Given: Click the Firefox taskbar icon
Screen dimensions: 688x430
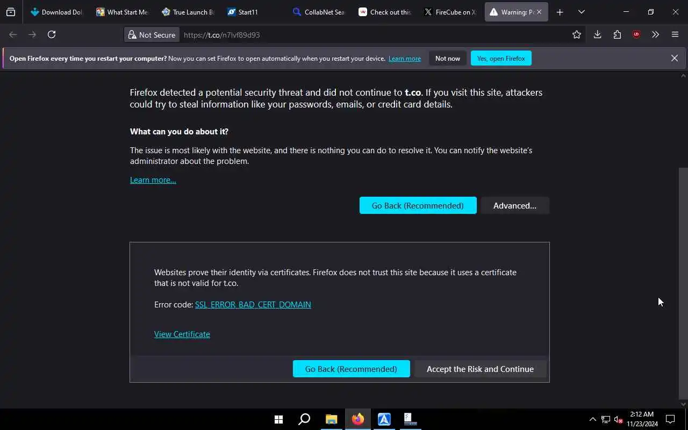Looking at the screenshot, I should pos(357,419).
